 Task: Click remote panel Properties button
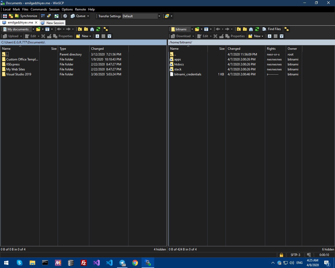click(235, 36)
